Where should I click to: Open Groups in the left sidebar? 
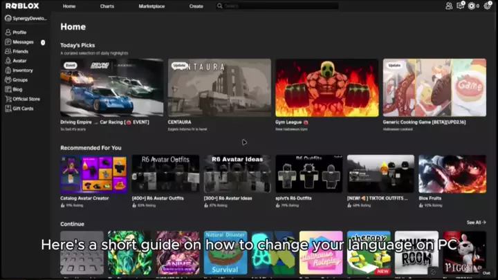(20, 80)
